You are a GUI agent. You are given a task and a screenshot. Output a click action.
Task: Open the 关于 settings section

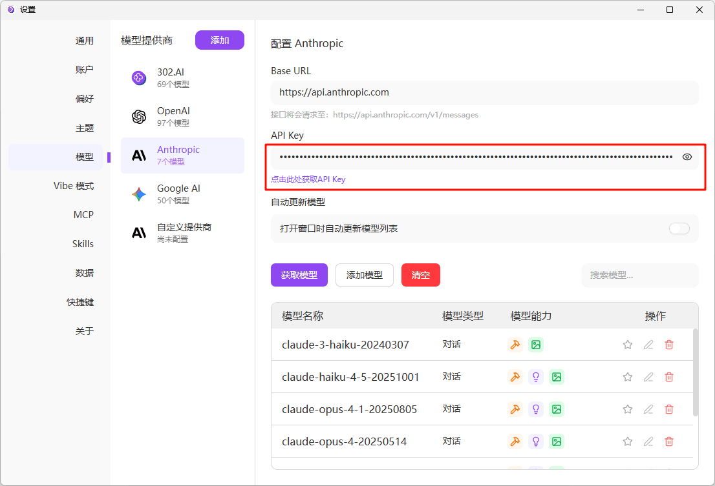(84, 331)
